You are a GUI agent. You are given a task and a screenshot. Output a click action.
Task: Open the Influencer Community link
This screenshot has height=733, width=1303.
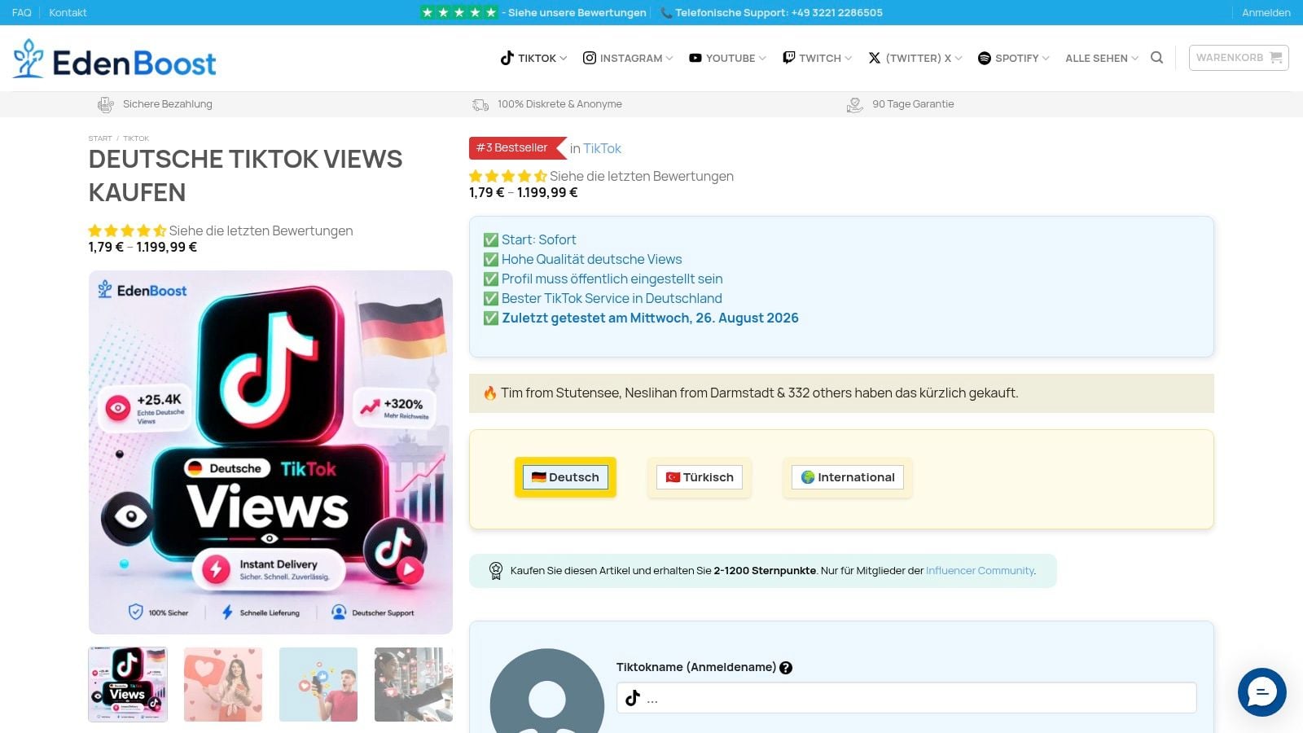(980, 571)
